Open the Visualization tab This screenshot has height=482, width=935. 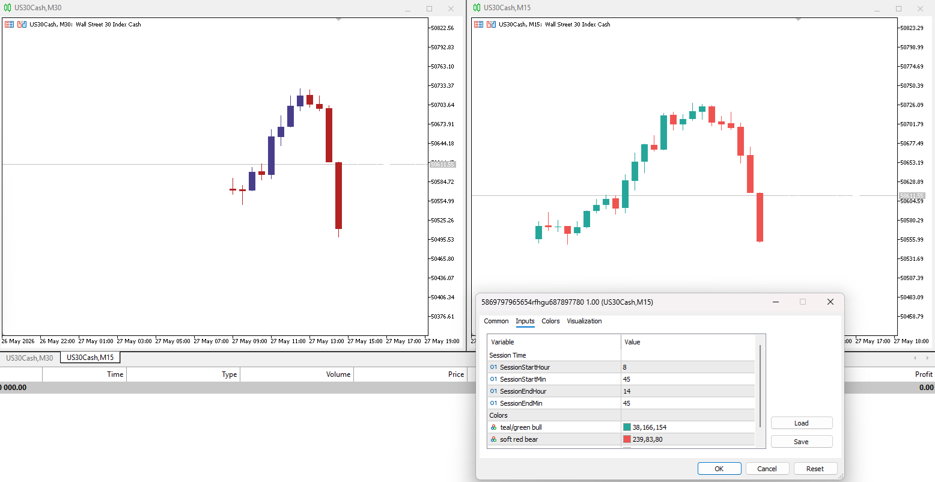coord(584,321)
